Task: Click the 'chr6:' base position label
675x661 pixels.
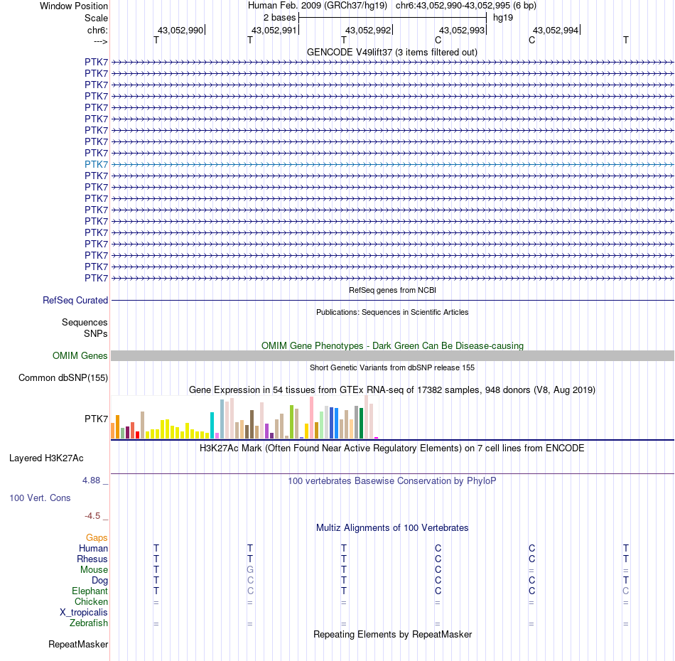Action: coord(97,30)
